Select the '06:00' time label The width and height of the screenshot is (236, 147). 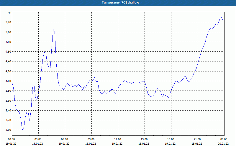tap(65, 139)
